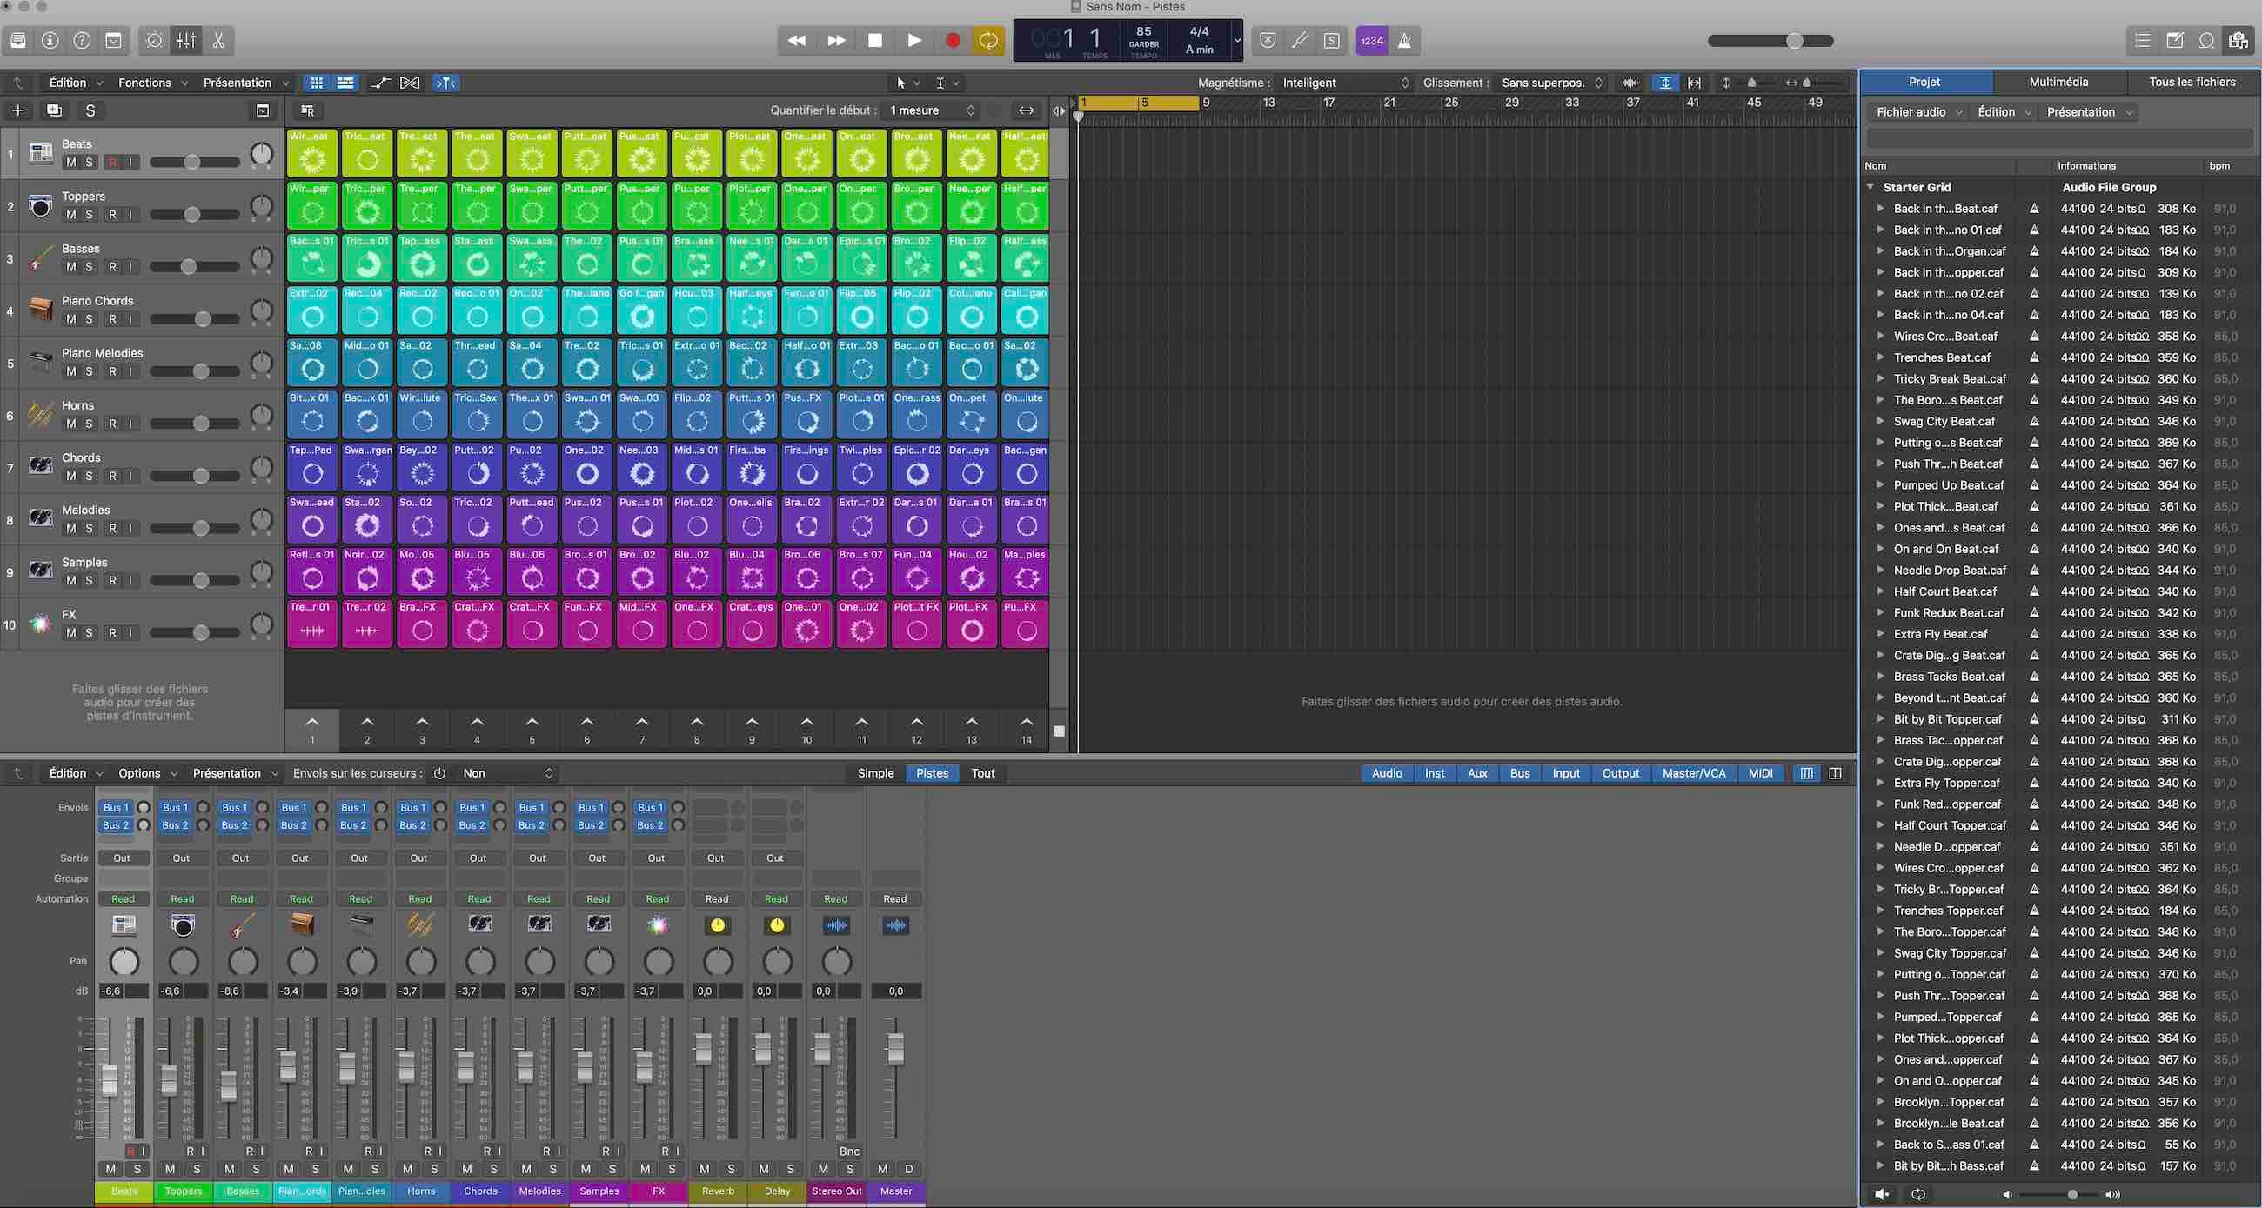This screenshot has height=1208, width=2262.
Task: Solo the Horns track
Action: click(89, 424)
